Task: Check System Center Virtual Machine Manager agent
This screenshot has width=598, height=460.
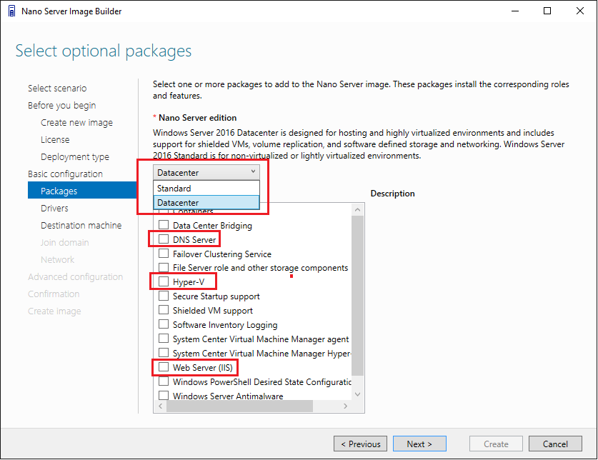Action: tap(164, 339)
